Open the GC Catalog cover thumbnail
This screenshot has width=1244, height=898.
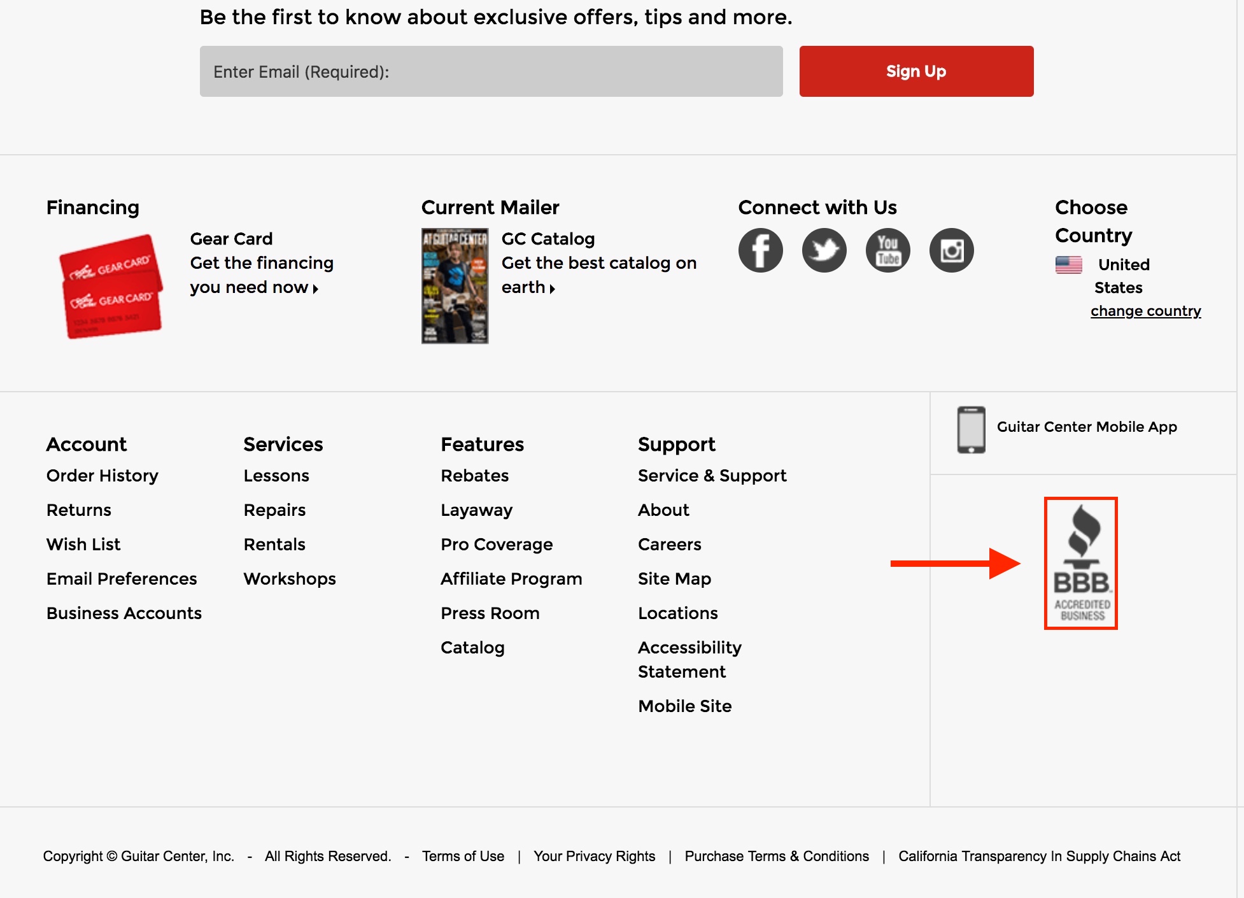455,286
